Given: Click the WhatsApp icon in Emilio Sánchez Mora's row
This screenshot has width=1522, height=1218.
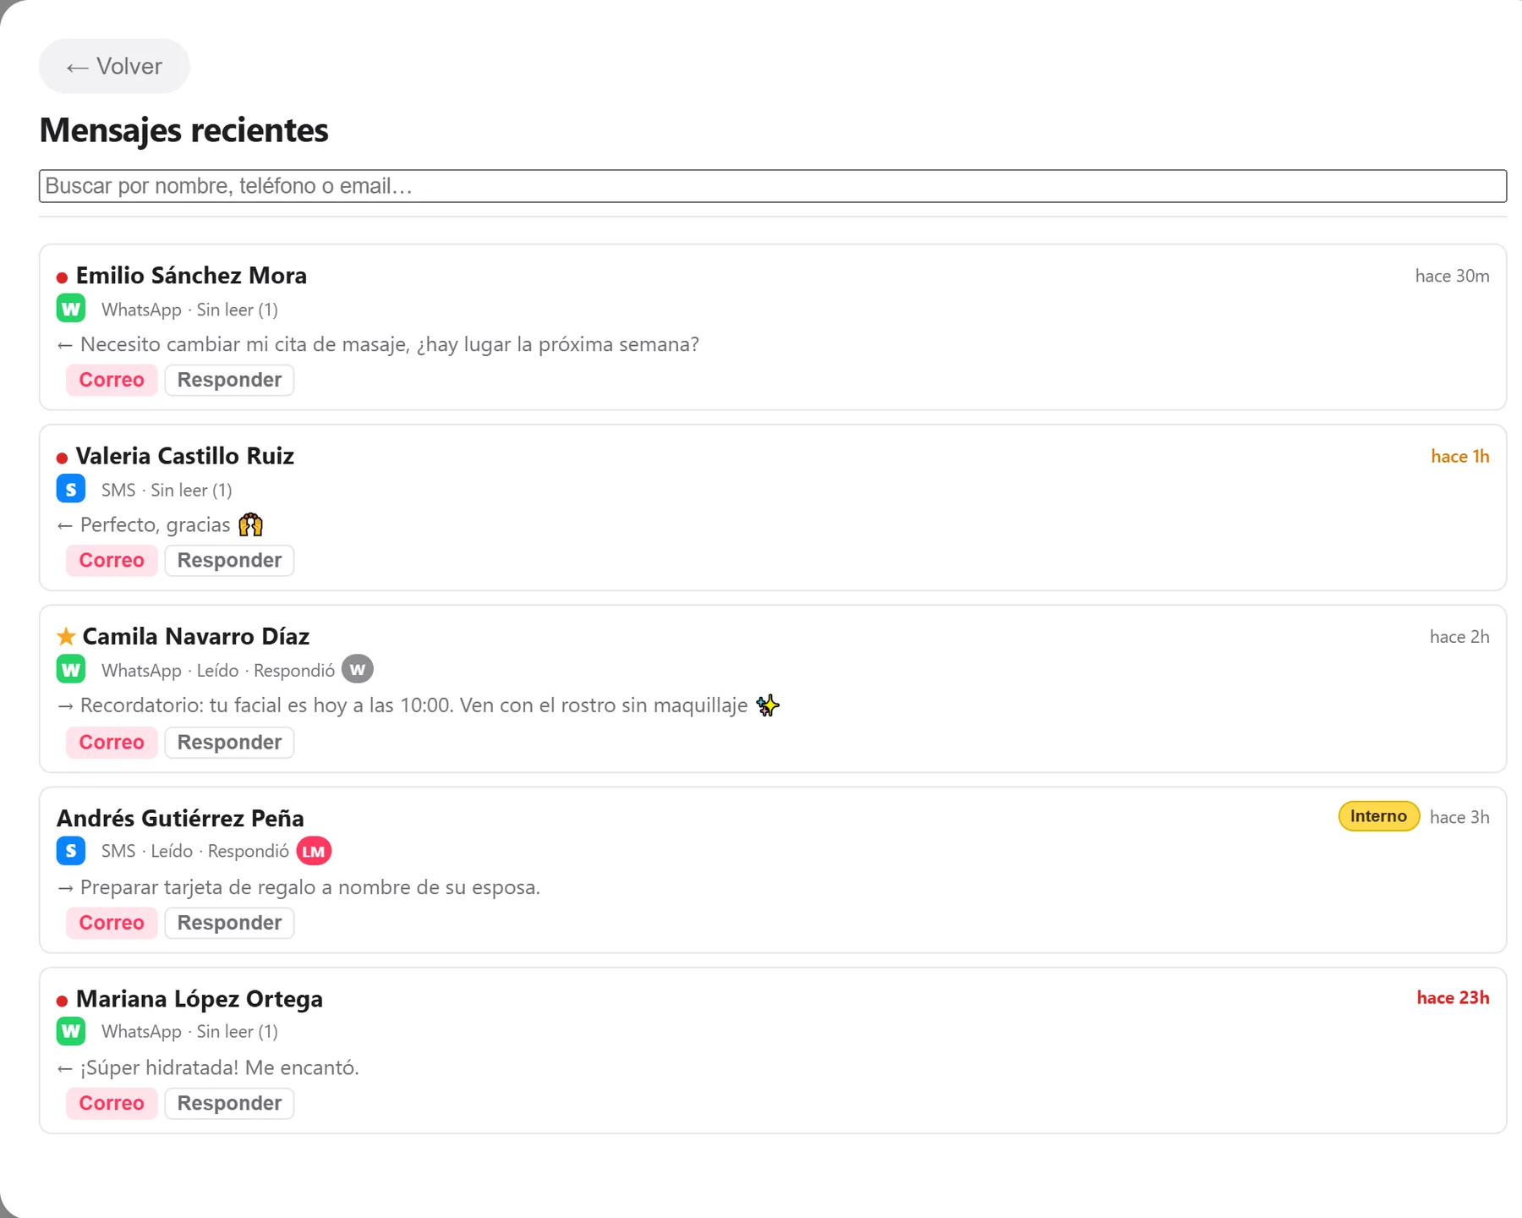Looking at the screenshot, I should (71, 309).
